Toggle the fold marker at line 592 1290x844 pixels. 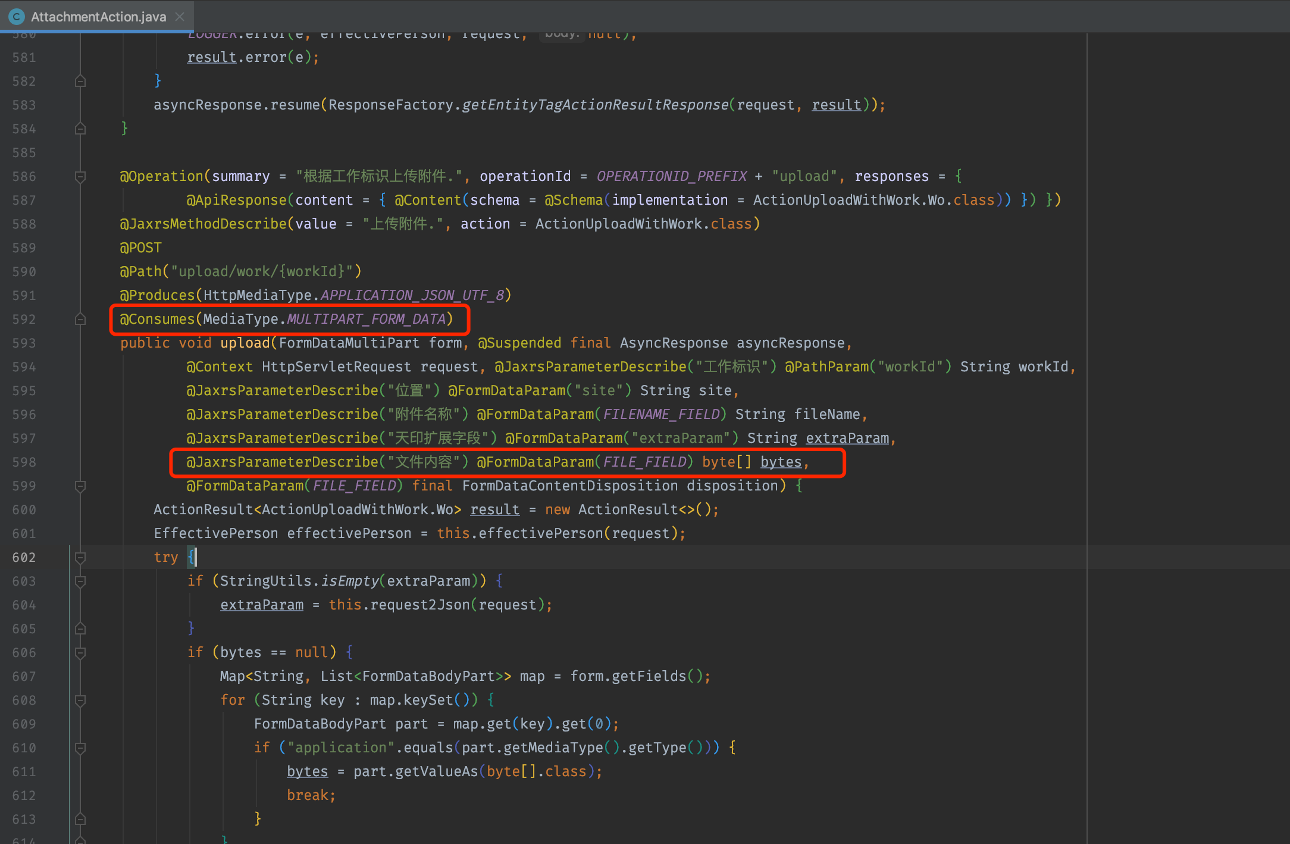80,320
